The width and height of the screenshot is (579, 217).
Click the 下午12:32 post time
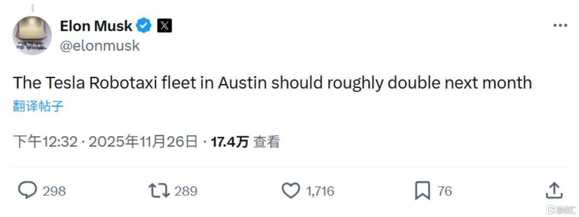click(x=45, y=142)
